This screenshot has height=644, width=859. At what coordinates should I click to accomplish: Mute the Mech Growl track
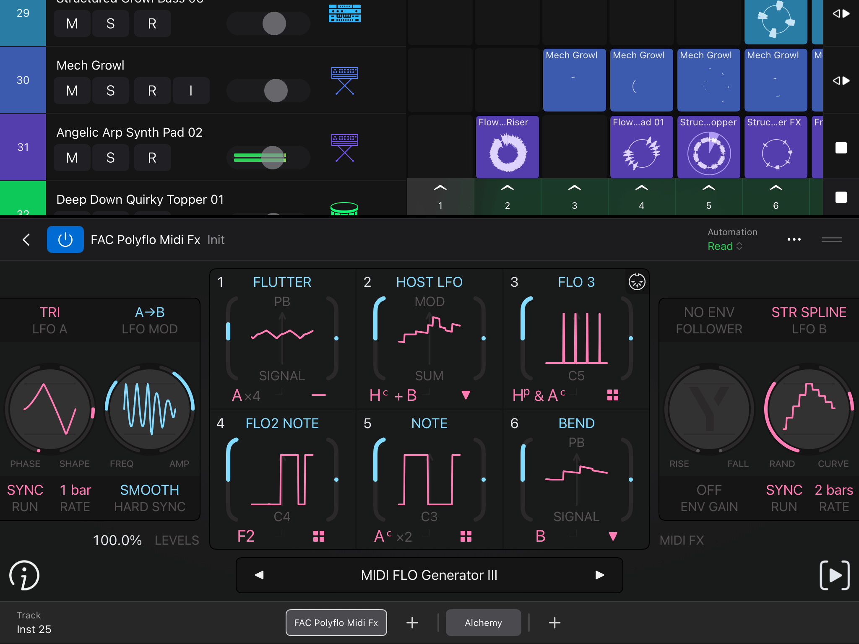(72, 91)
